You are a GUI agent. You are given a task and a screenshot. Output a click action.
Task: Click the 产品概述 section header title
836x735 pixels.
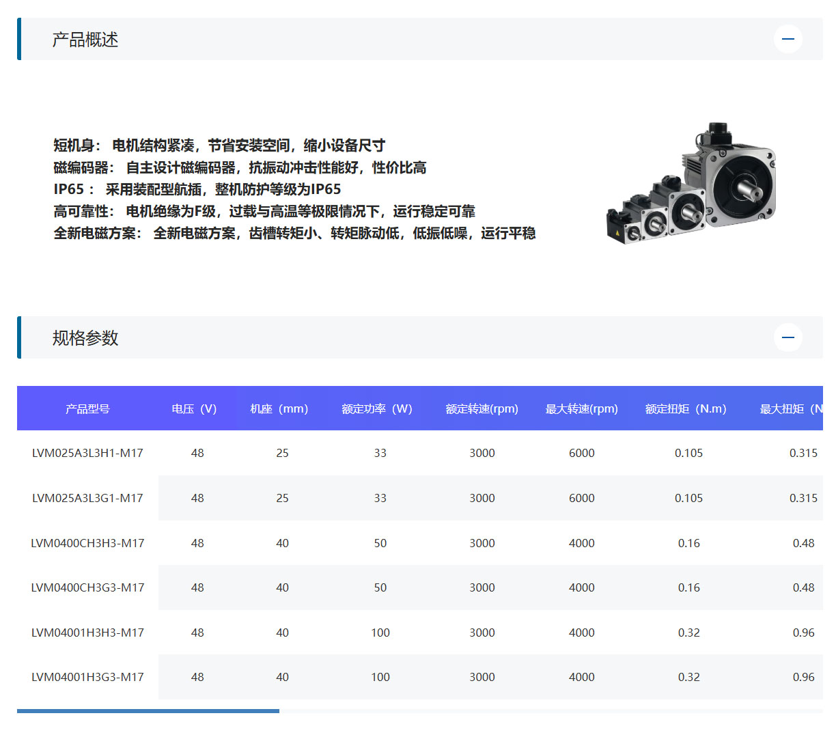point(85,40)
